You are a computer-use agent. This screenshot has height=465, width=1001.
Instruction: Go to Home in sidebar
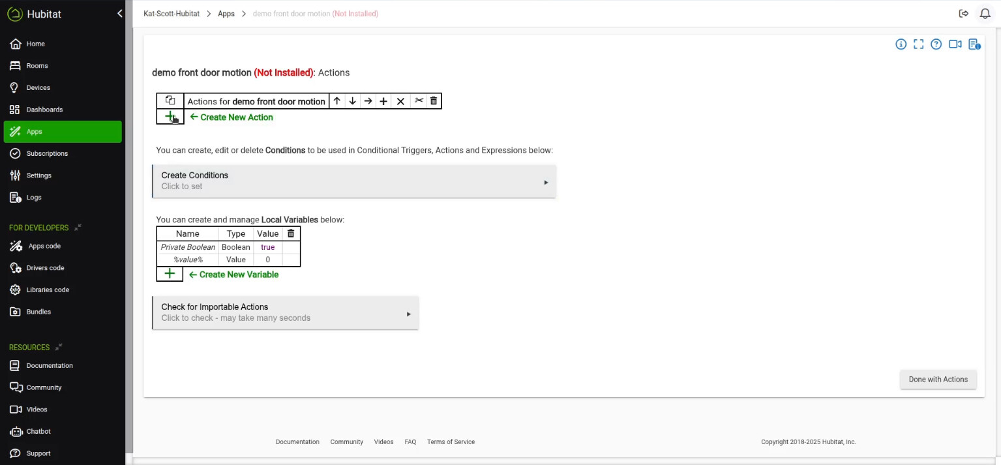63,44
